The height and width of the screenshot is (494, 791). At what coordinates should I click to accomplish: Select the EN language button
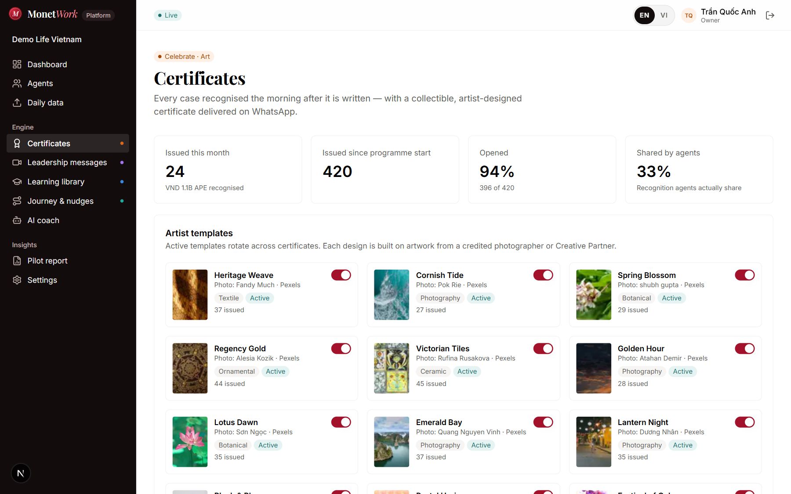644,15
